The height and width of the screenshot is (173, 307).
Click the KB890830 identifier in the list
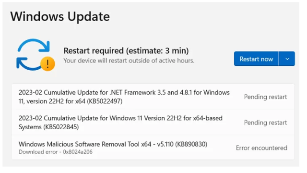point(191,144)
